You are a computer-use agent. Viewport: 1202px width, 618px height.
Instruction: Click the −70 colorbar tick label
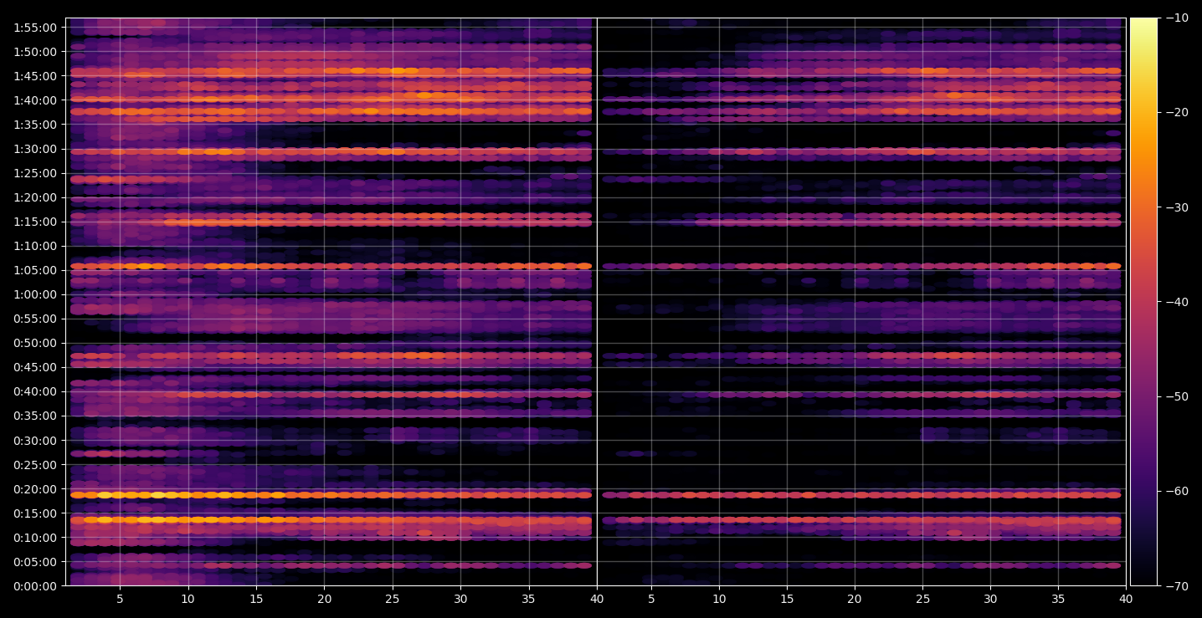[x=1177, y=586]
